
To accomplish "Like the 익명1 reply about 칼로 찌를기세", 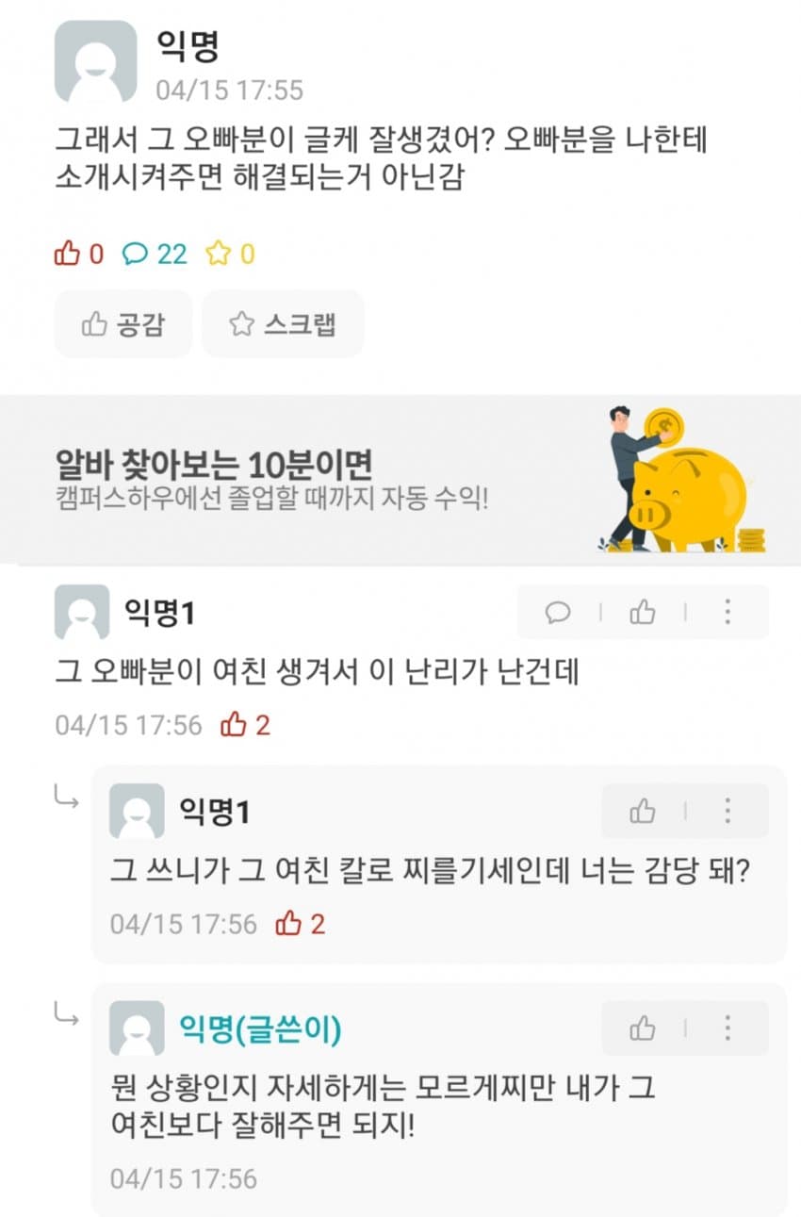I will (x=643, y=811).
